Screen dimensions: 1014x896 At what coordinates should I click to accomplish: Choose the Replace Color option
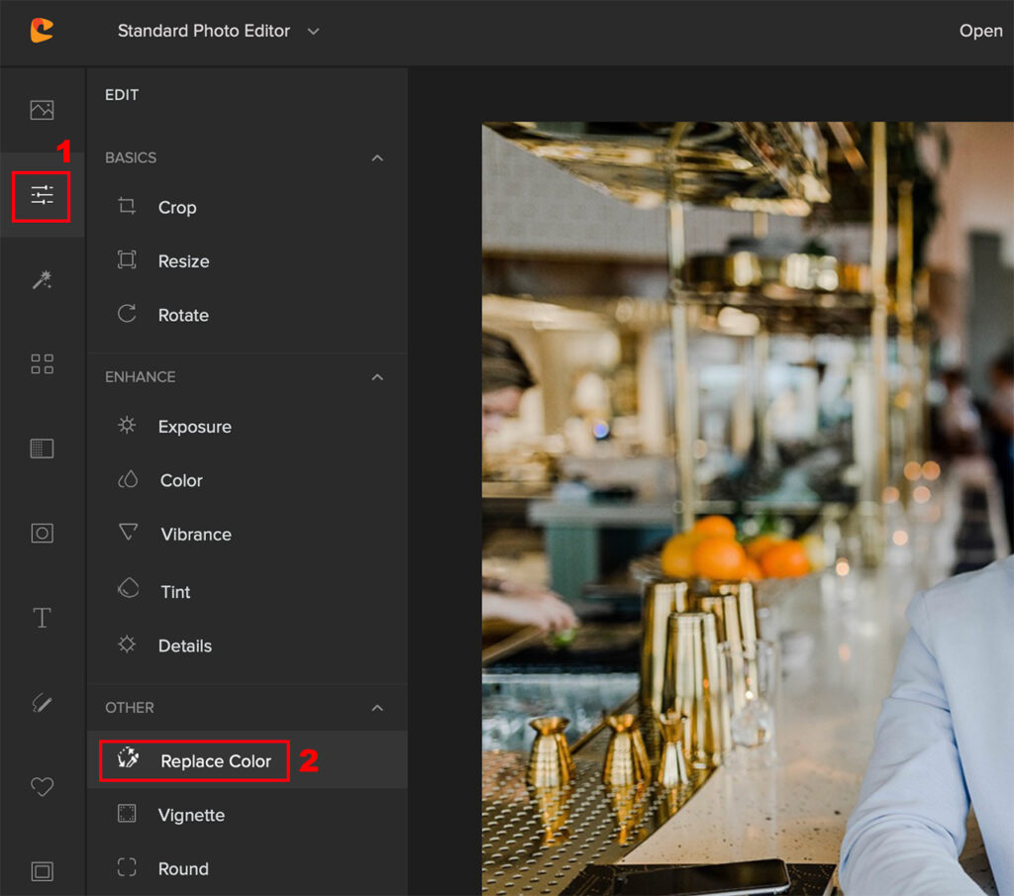(247, 760)
